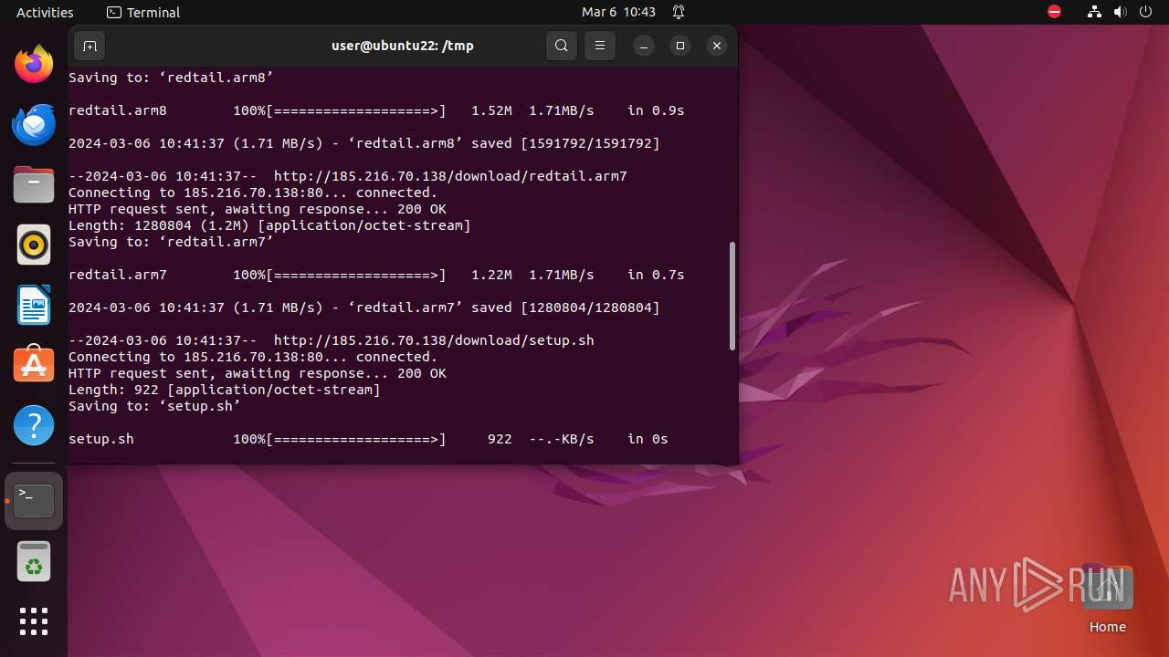The image size is (1169, 657).
Task: Open the volume speaker icon
Action: pyautogui.click(x=1121, y=12)
